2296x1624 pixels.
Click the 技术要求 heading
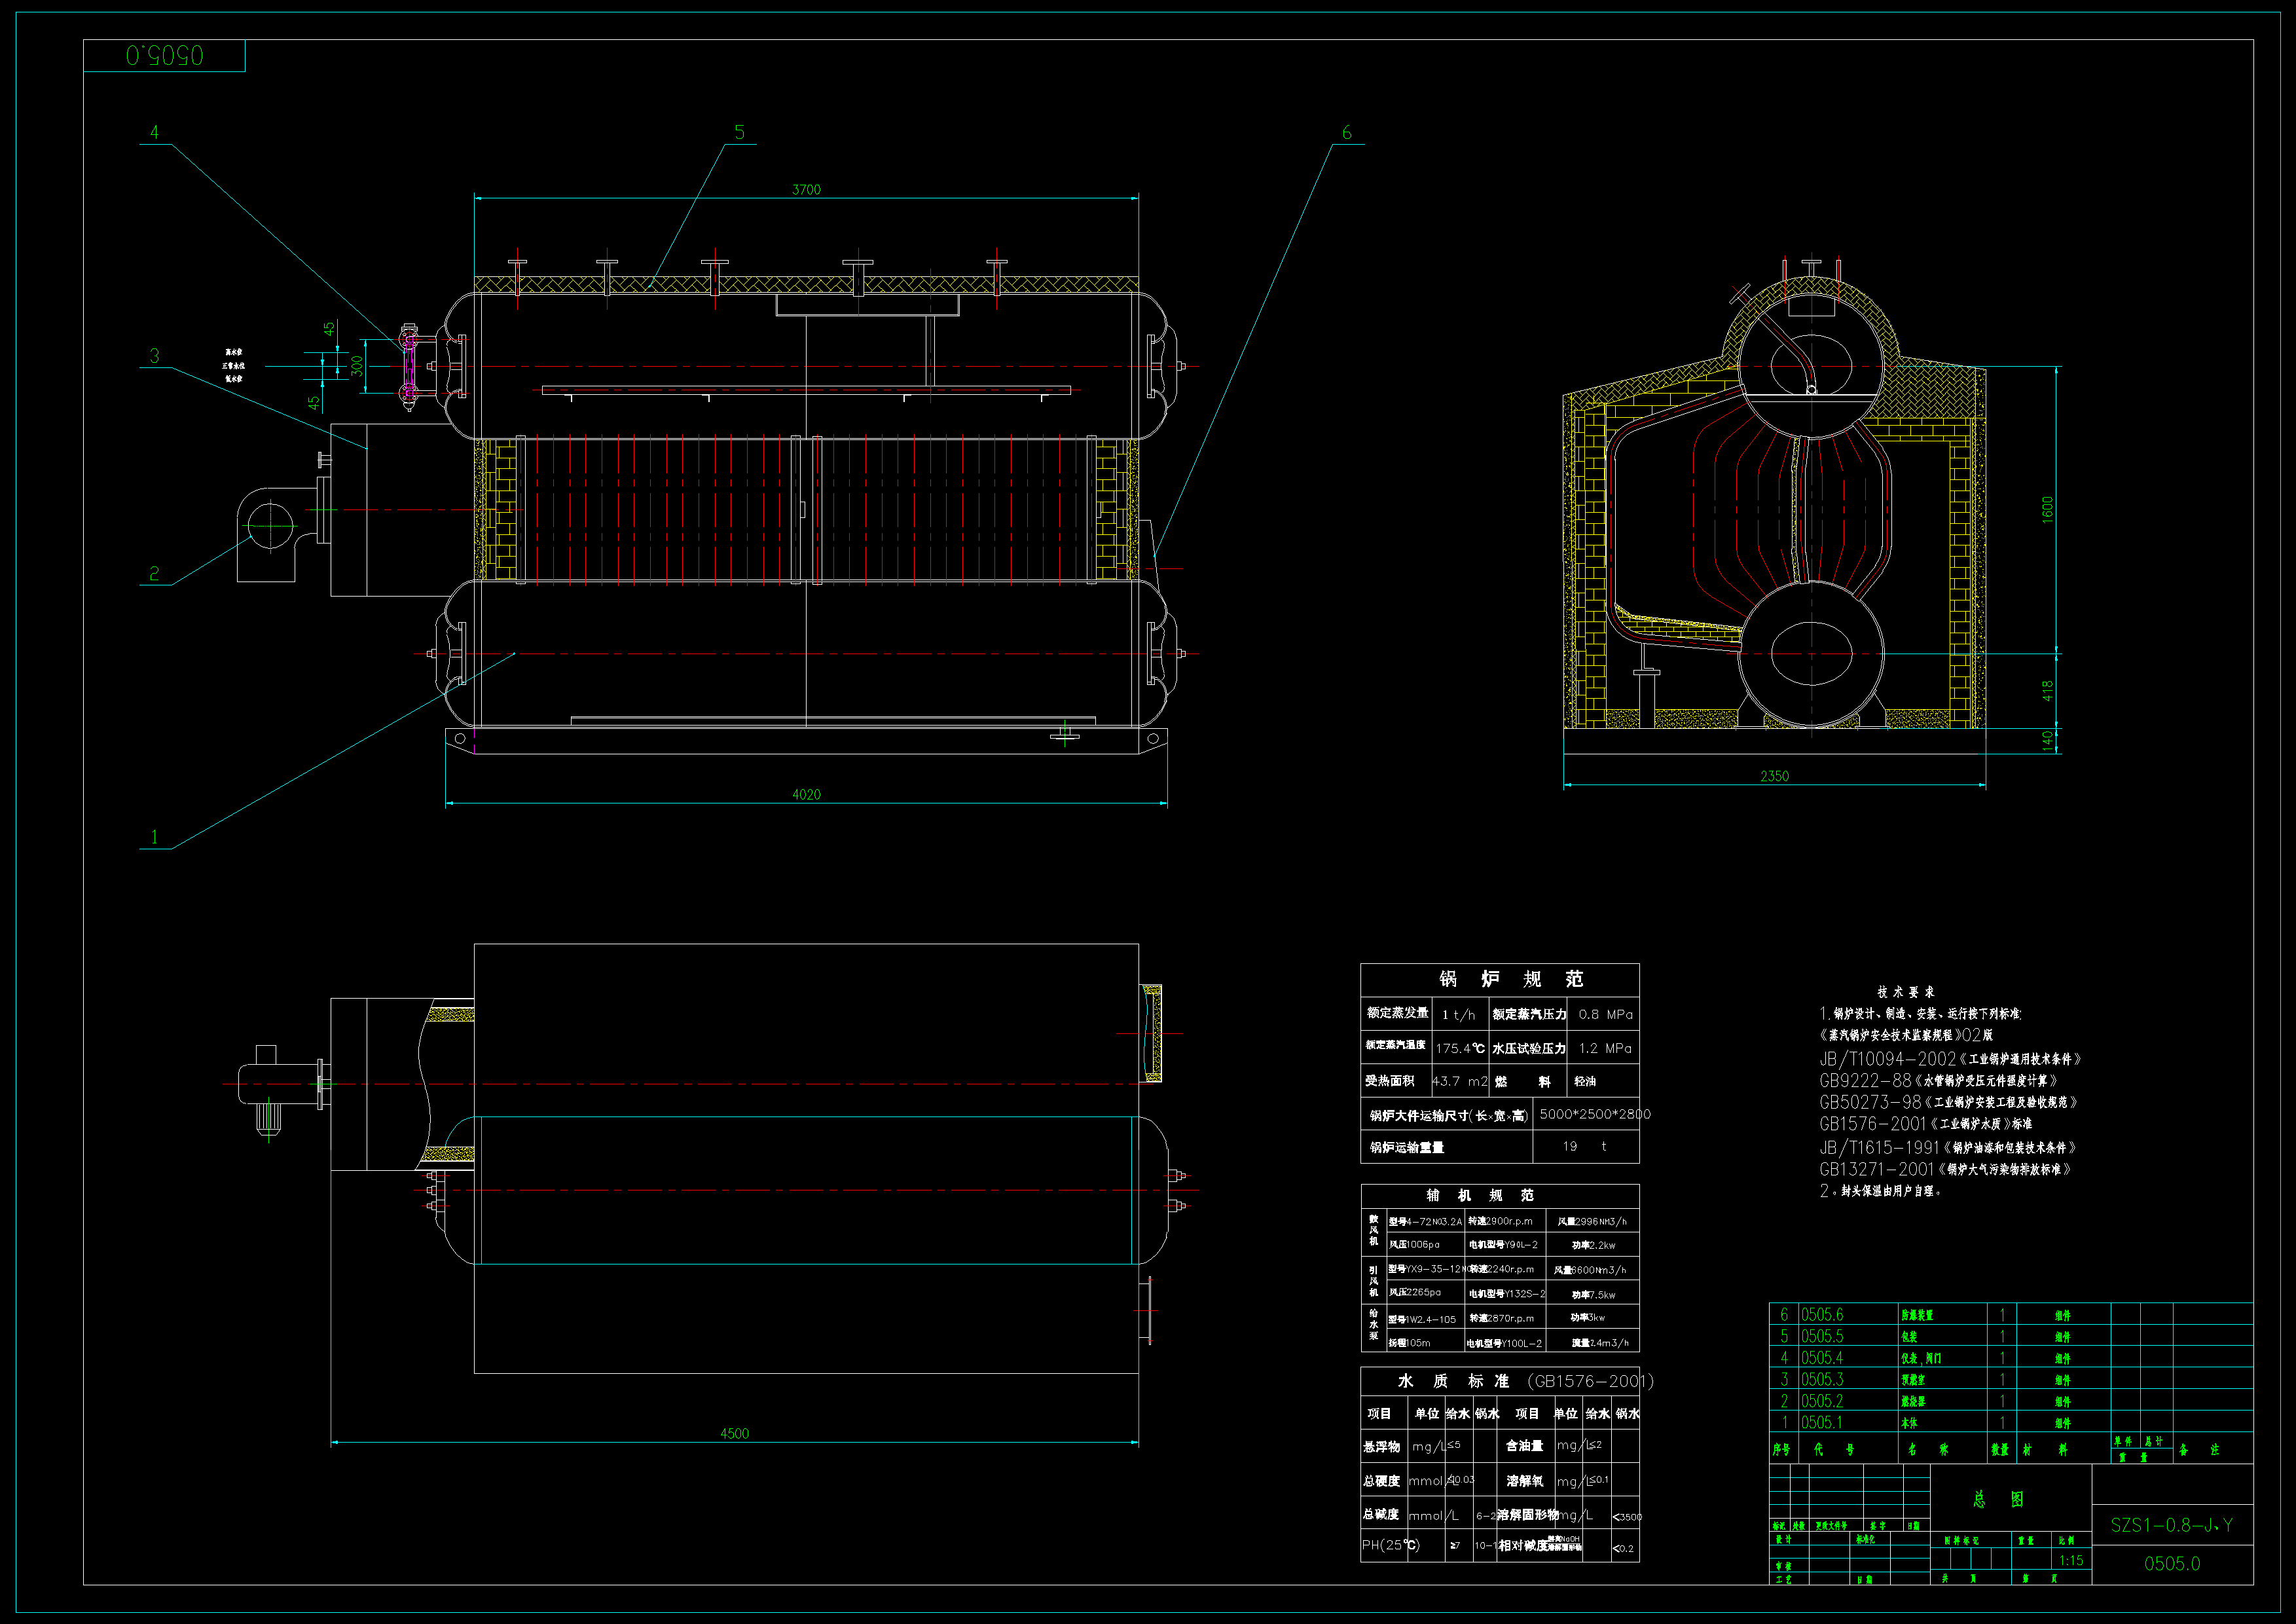[1905, 992]
